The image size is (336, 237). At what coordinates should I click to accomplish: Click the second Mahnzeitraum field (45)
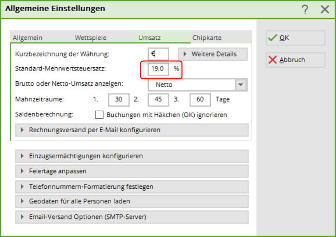[x=158, y=99]
